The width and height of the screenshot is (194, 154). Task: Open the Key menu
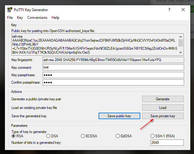[20, 18]
